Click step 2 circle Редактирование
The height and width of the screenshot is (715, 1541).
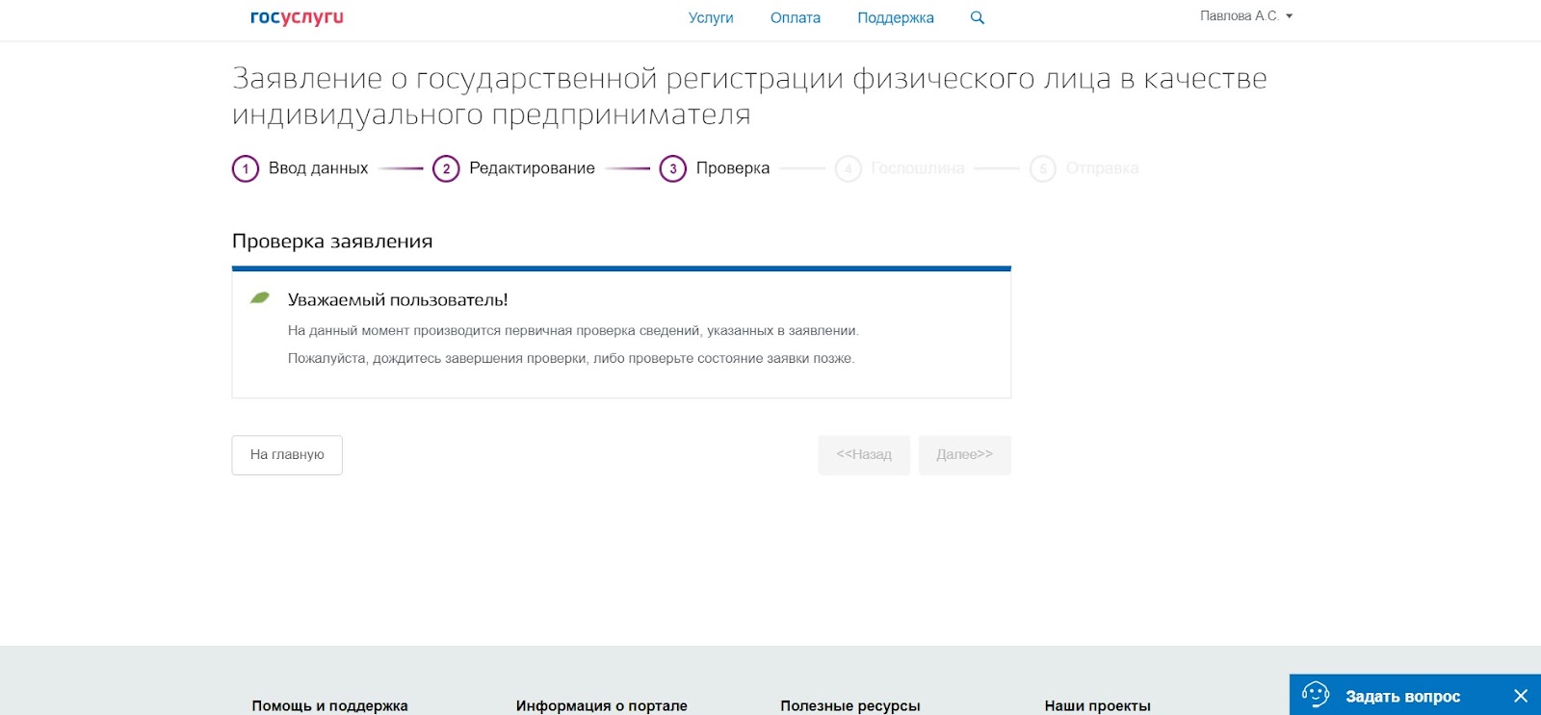[446, 168]
